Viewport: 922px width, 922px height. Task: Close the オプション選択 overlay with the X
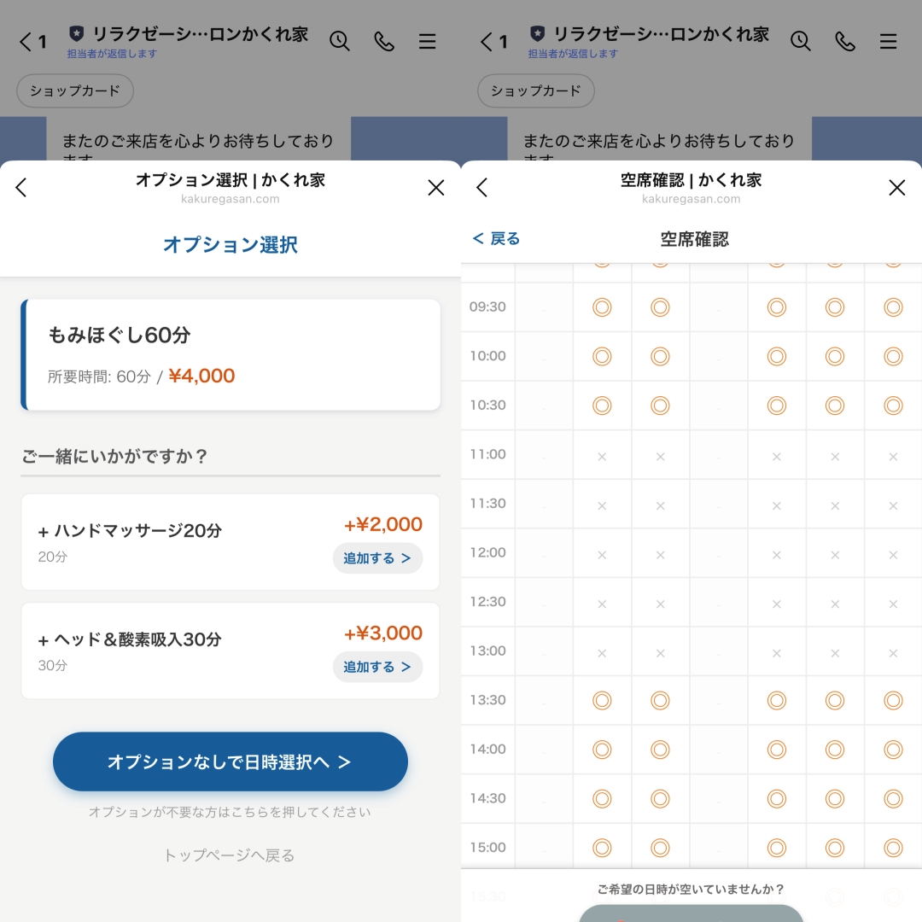pos(436,187)
